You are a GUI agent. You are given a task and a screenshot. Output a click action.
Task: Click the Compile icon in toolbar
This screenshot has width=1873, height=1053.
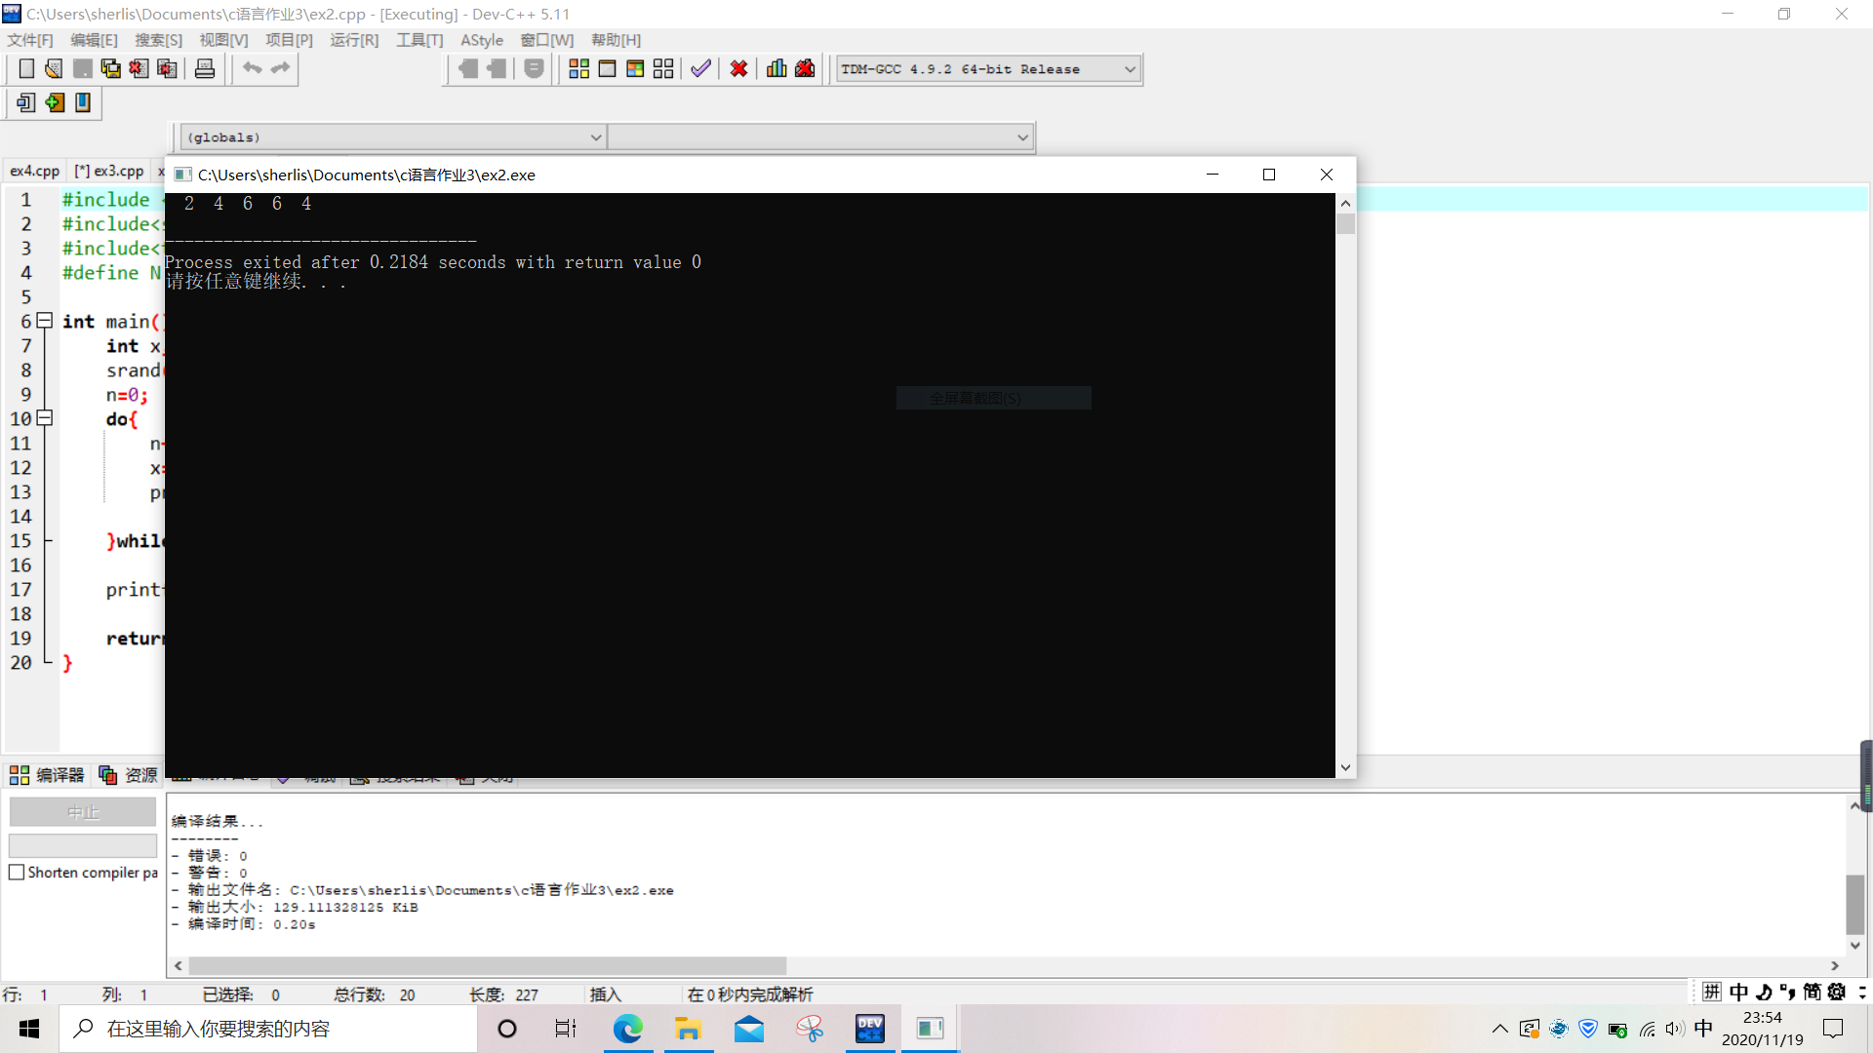578,68
